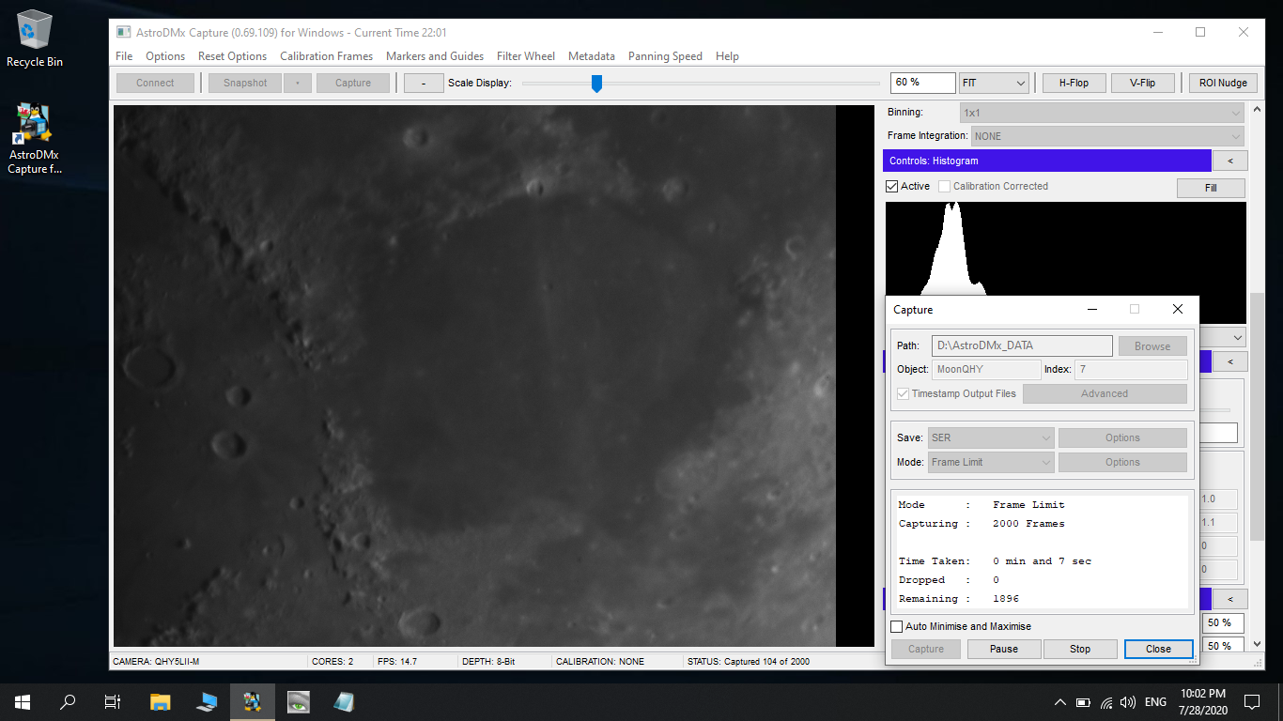Open taskbar search magnifier
The image size is (1283, 721).
coord(68,701)
